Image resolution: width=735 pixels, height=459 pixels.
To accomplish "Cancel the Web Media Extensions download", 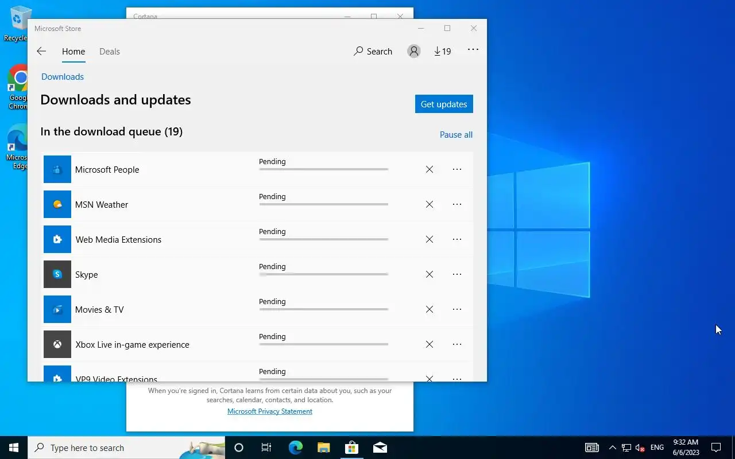I will (x=430, y=239).
